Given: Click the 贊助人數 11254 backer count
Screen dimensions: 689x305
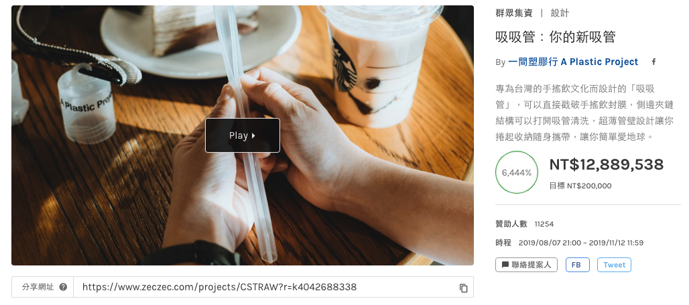Looking at the screenshot, I should (524, 224).
